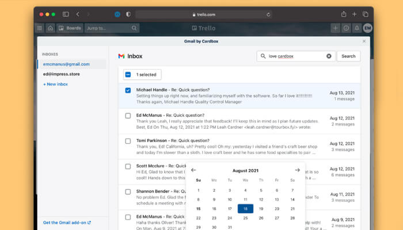This screenshot has height=230, width=403.
Task: Open Get the Gmail add-on link
Action: tap(67, 223)
